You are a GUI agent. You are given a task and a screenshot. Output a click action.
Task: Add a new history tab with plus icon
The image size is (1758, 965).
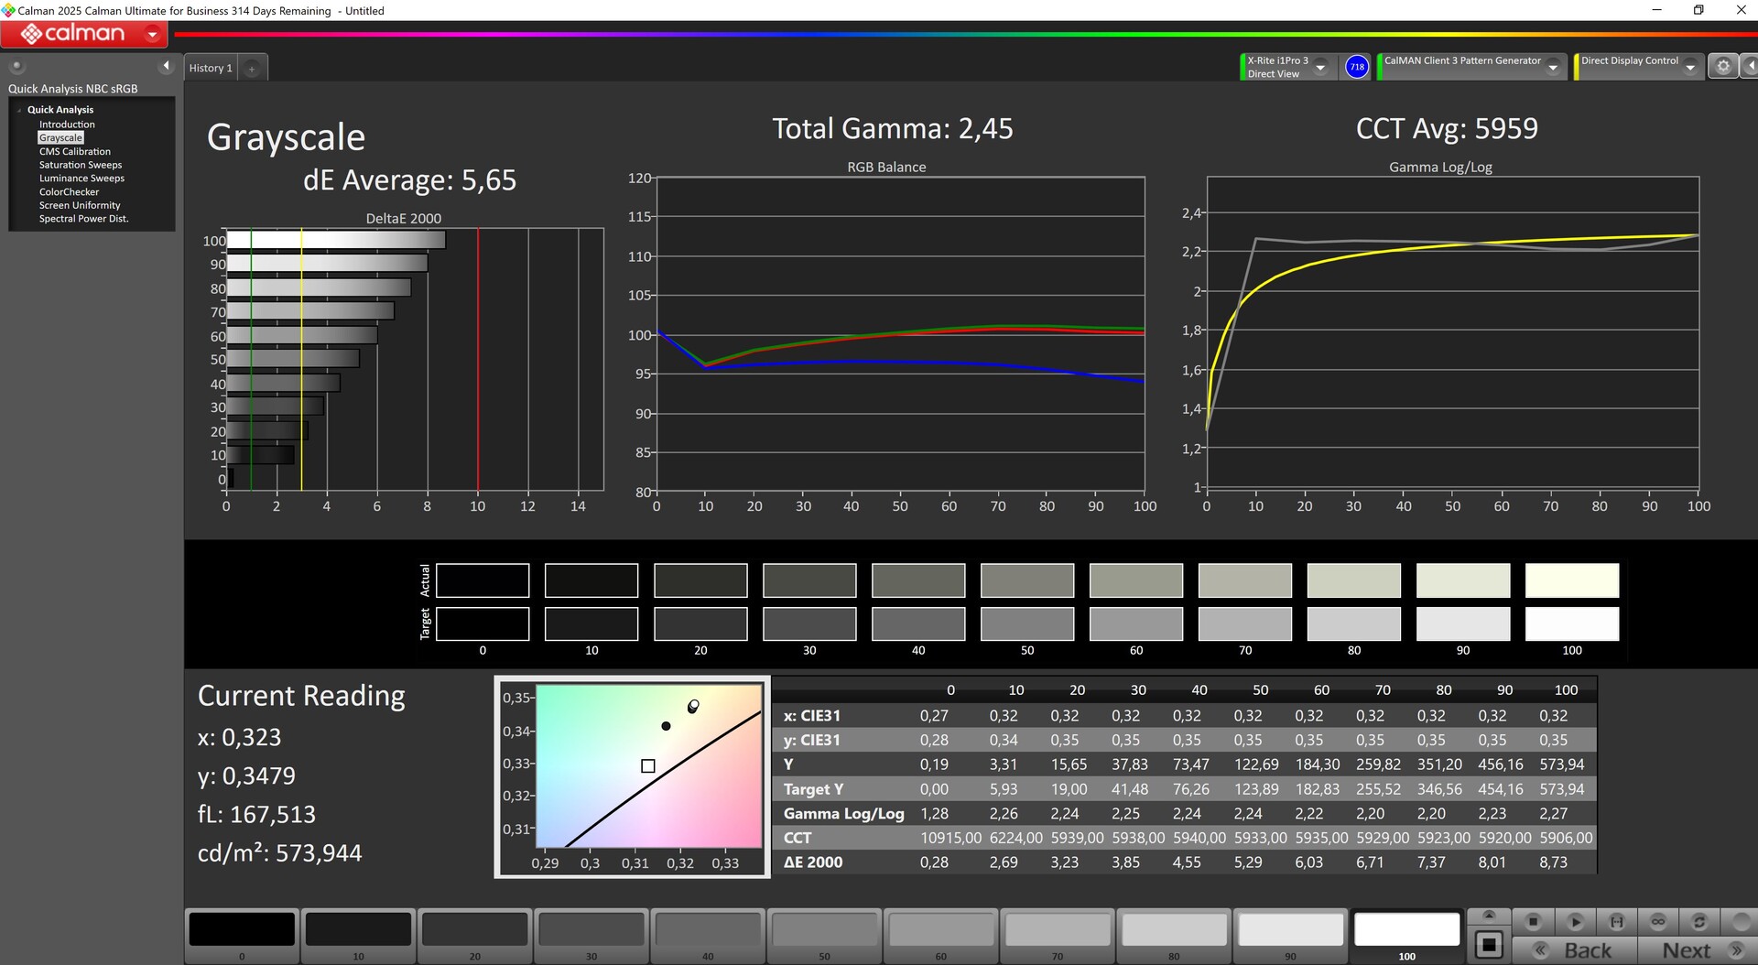pyautogui.click(x=252, y=69)
